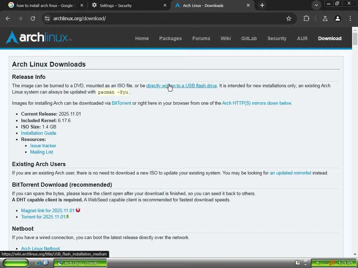
Task: Open Internet Explorer from quick launch
Action: tap(38, 263)
